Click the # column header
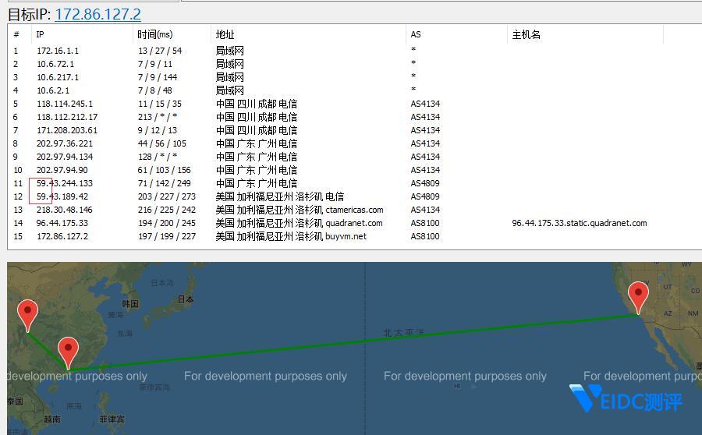 coord(16,34)
